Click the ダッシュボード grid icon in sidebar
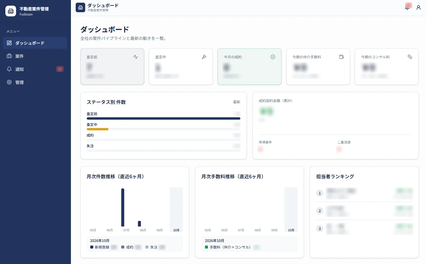This screenshot has width=426, height=264. coord(9,43)
